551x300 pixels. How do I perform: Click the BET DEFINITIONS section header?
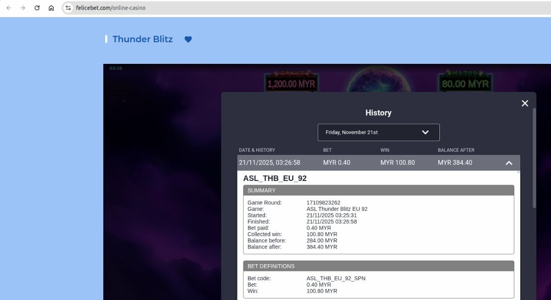click(378, 266)
